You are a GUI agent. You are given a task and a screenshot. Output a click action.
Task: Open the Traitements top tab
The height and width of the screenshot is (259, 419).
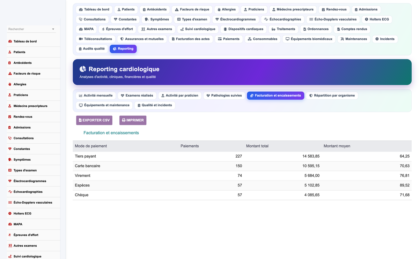284,29
